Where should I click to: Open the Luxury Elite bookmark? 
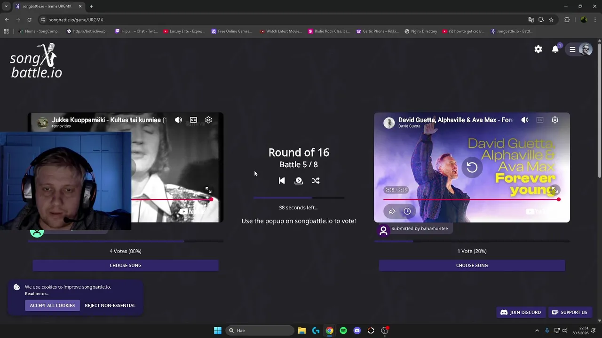184,31
